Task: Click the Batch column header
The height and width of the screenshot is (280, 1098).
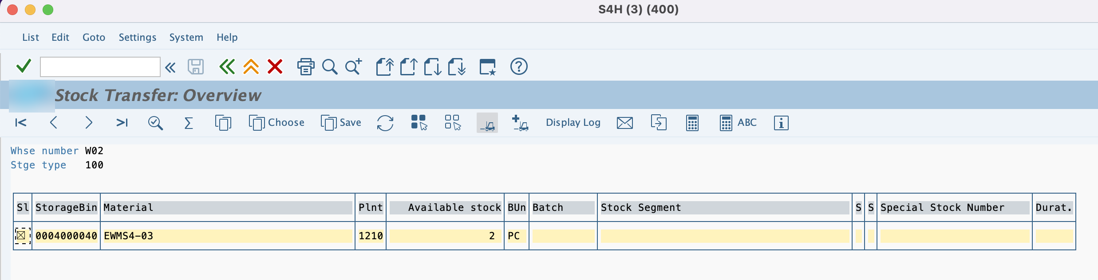Action: (563, 207)
